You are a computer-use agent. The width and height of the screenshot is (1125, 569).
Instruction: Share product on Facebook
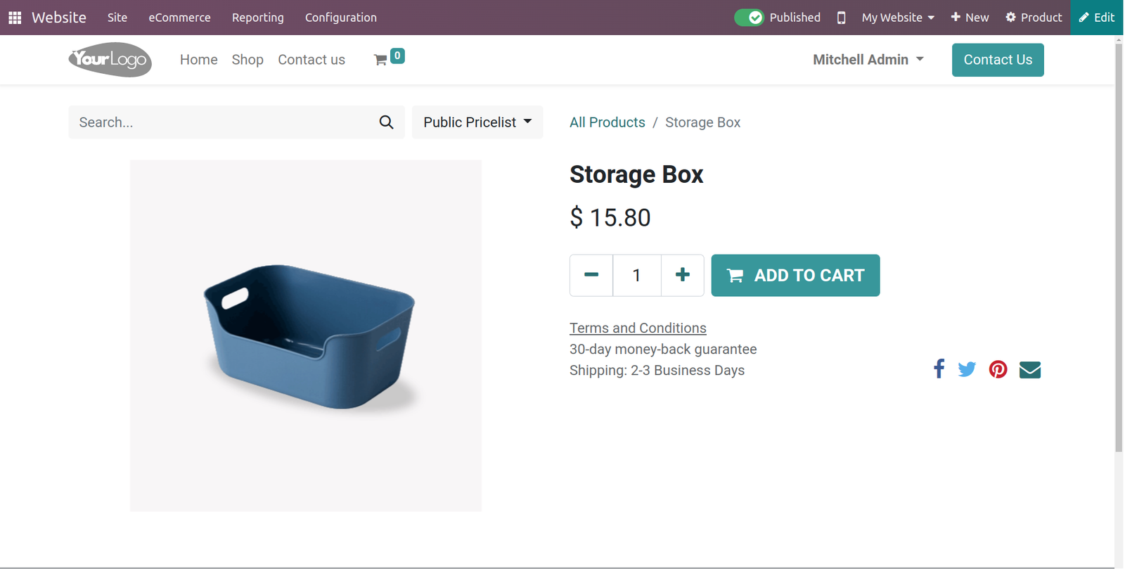point(939,369)
